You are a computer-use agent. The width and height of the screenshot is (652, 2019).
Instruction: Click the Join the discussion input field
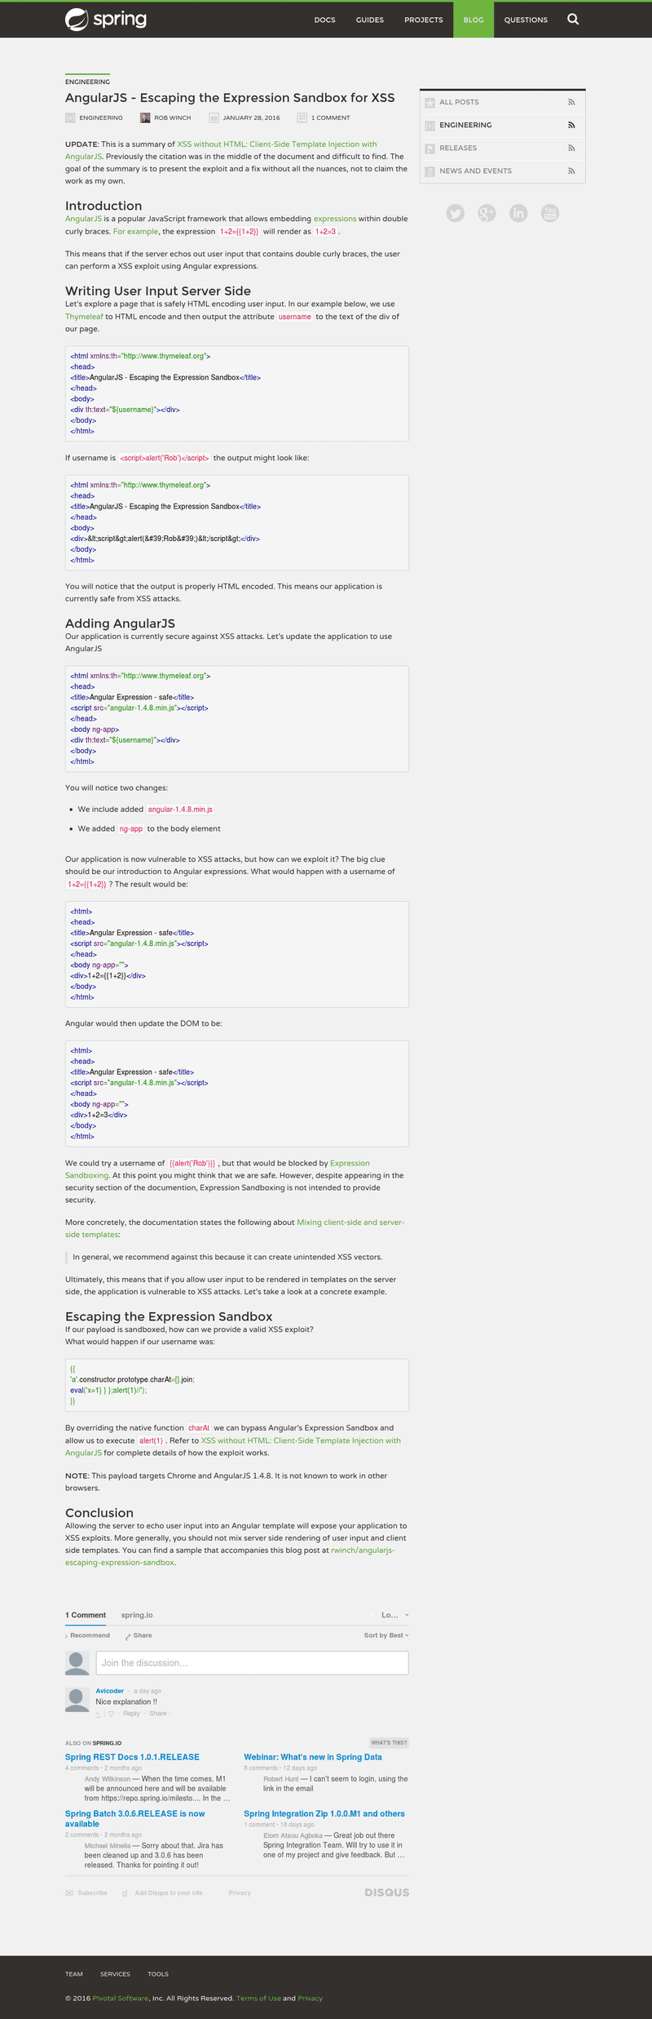click(x=252, y=1662)
